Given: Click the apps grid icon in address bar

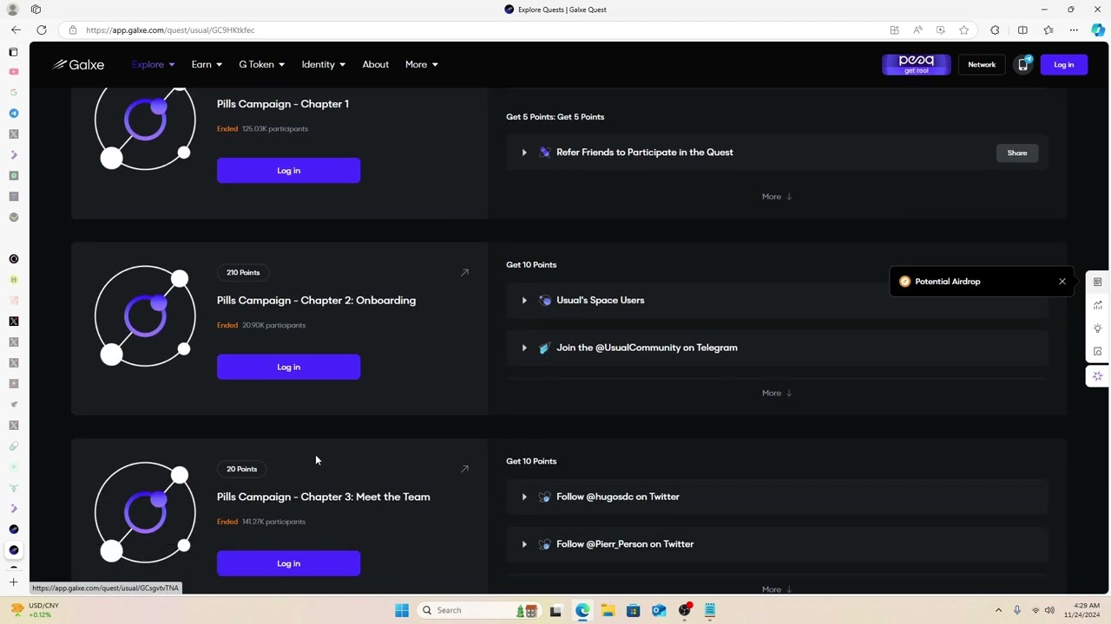Looking at the screenshot, I should pos(894,30).
